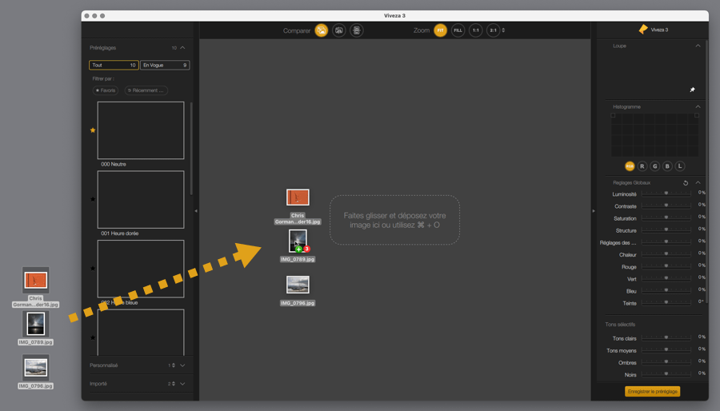Adjust the Ombres slider
Screen dimensions: 720x411
[666, 362]
